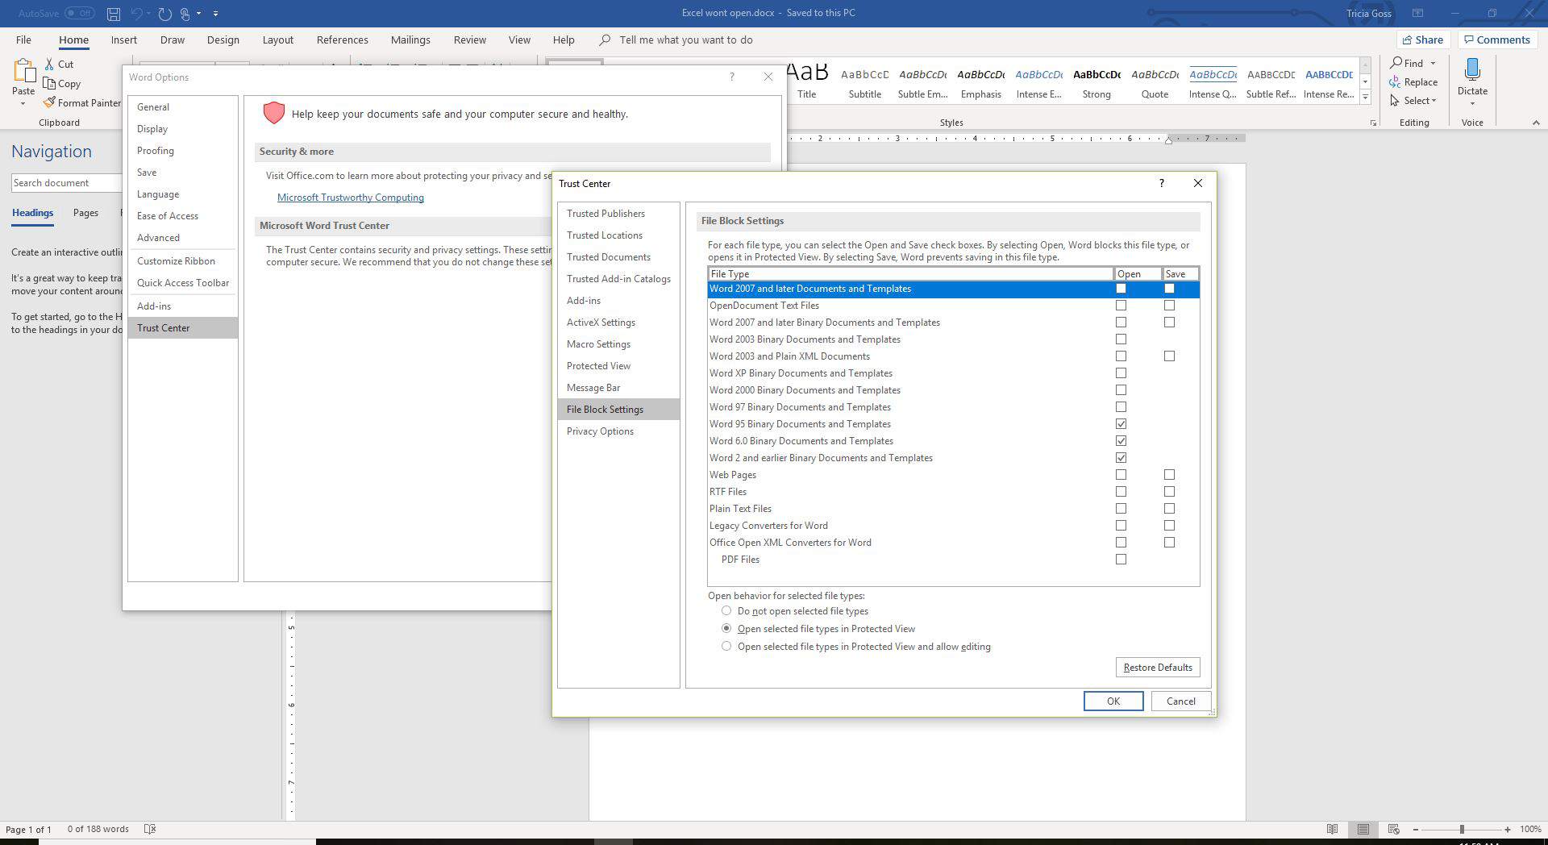
Task: Click the Replace icon in Editing group
Action: click(1395, 81)
